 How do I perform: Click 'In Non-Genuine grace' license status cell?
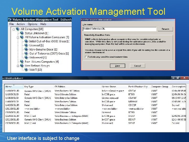(113, 91)
